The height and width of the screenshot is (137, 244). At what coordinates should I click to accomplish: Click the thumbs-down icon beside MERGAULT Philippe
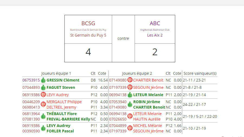43,105
